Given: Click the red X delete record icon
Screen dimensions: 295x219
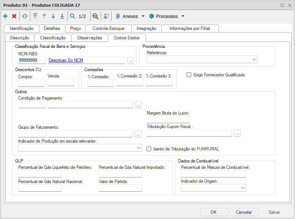Looking at the screenshot, I should tap(14, 16).
